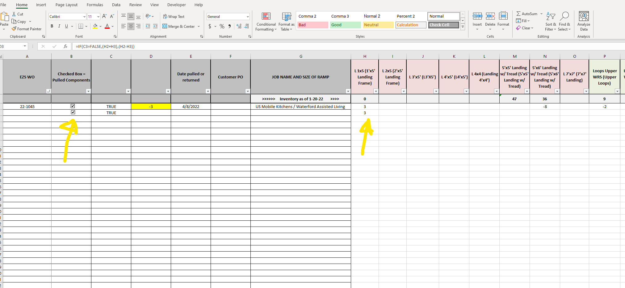Screen dimensions: 625x288
Task: Open the font name Calibri dropdown
Action: click(84, 17)
